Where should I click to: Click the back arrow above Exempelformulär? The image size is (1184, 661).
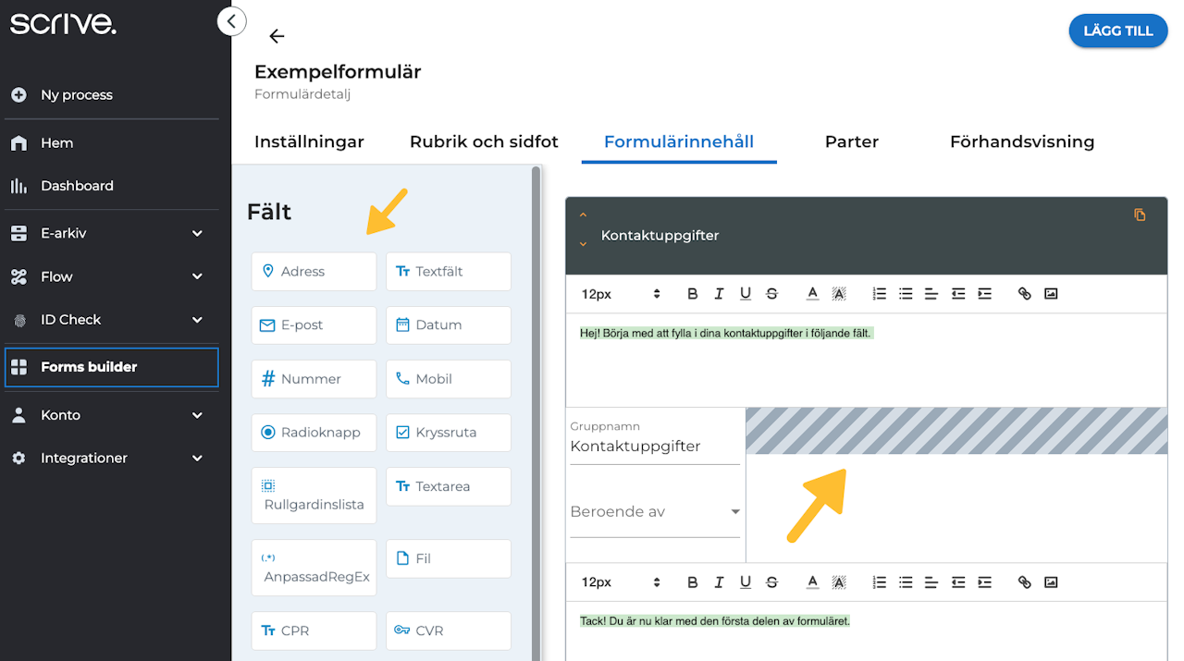click(x=276, y=36)
